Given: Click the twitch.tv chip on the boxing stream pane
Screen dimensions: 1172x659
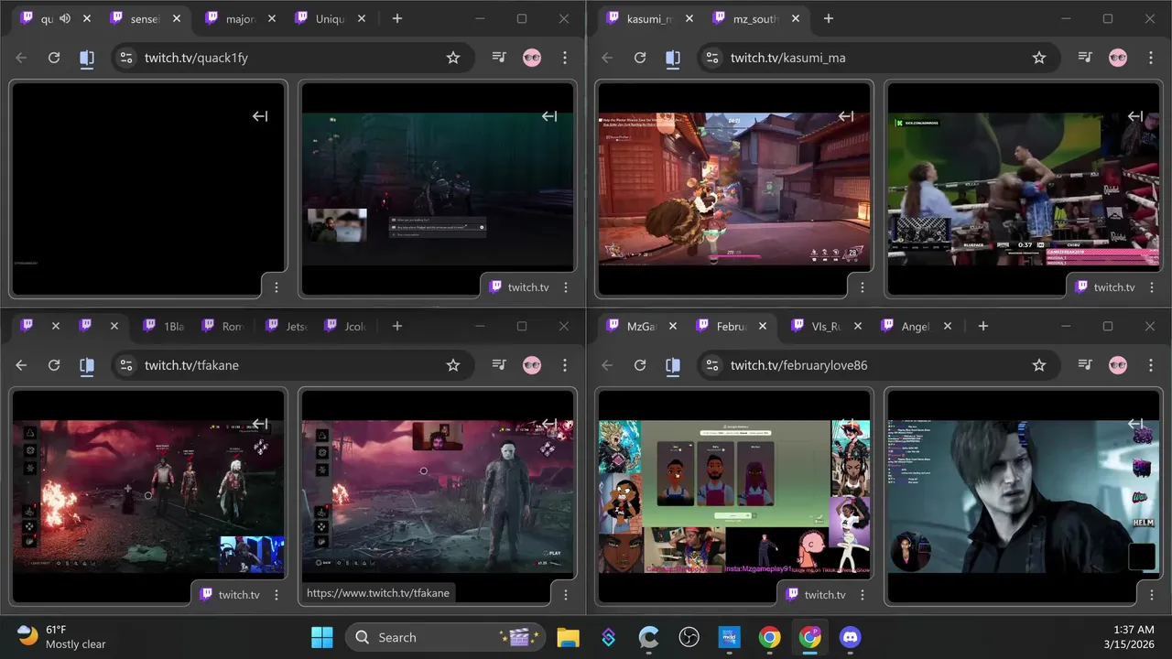Looking at the screenshot, I should coord(1104,286).
